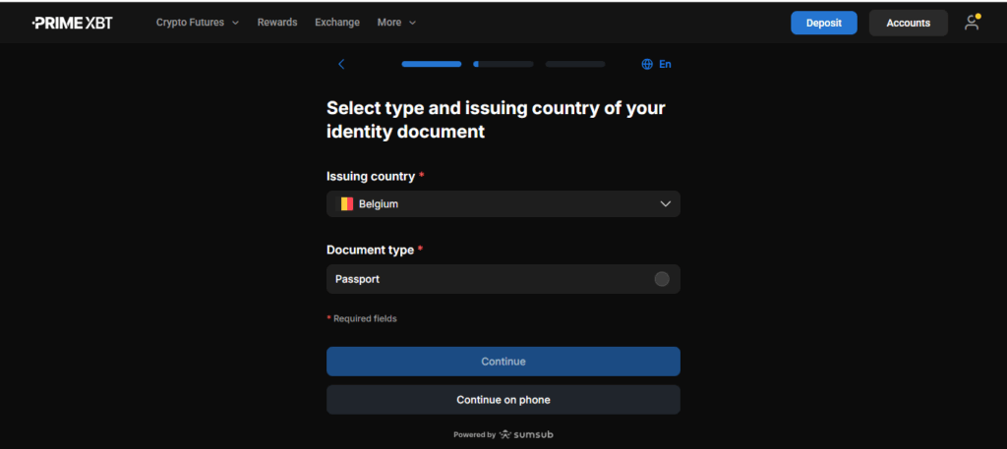Click the PrimeXBT logo
Screen dimensions: 1007x449
tap(72, 23)
